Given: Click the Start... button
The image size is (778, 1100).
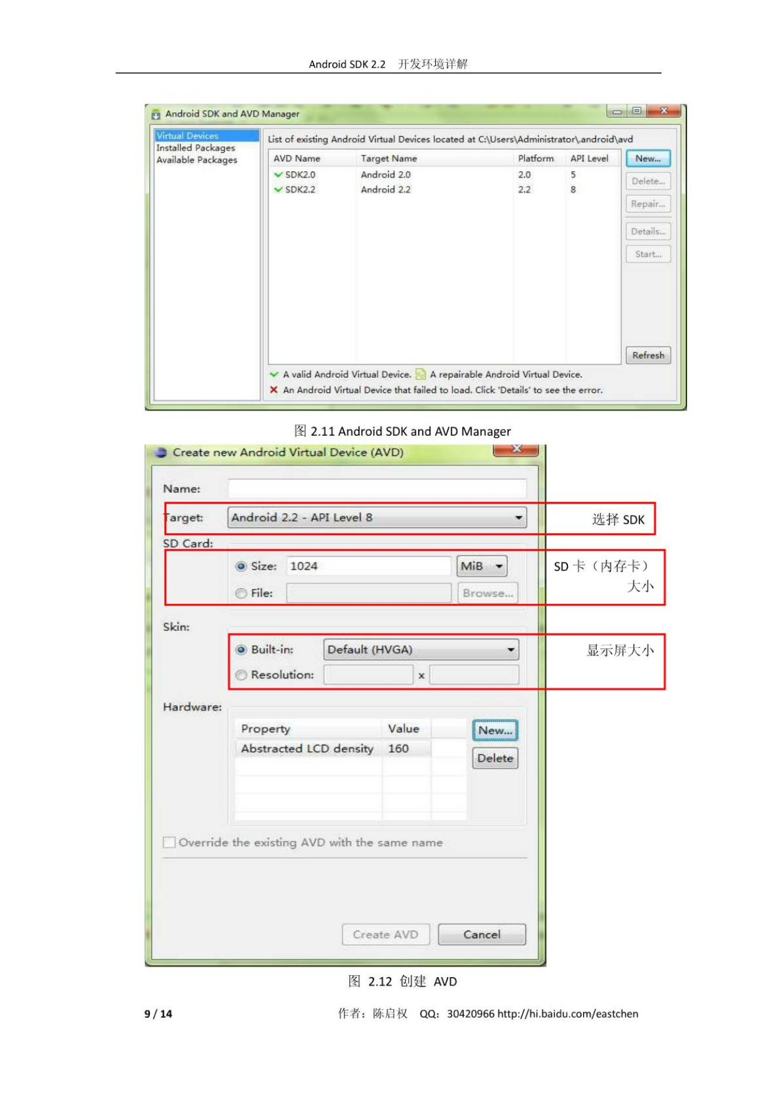Looking at the screenshot, I should 648,254.
